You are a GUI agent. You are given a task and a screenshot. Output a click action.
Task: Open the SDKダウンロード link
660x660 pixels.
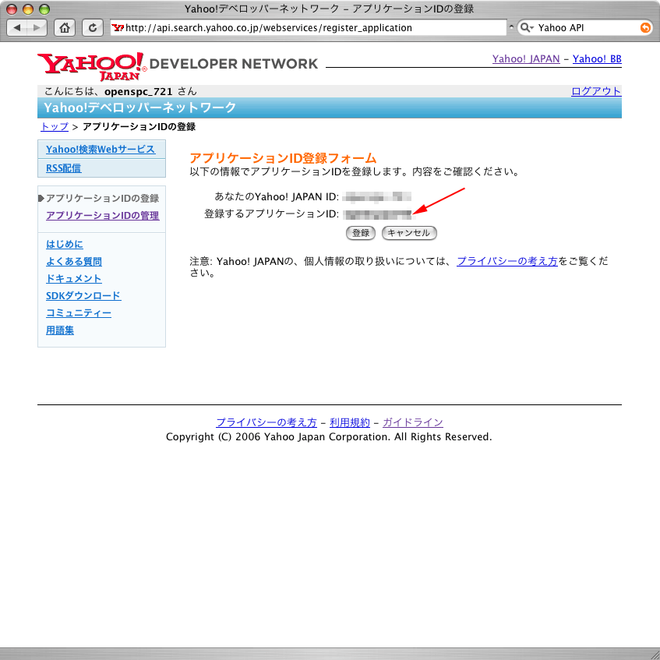(x=83, y=296)
